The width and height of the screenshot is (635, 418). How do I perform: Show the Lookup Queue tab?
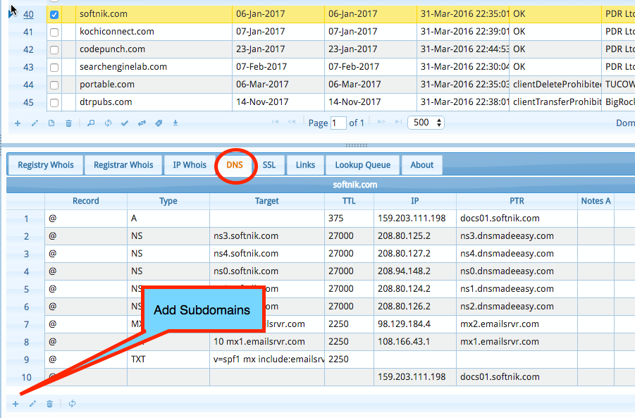[x=363, y=165]
